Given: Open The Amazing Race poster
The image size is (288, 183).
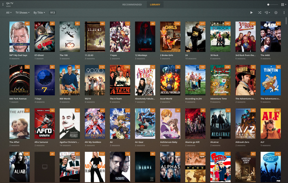Looking at the screenshot, I should click(195, 167).
